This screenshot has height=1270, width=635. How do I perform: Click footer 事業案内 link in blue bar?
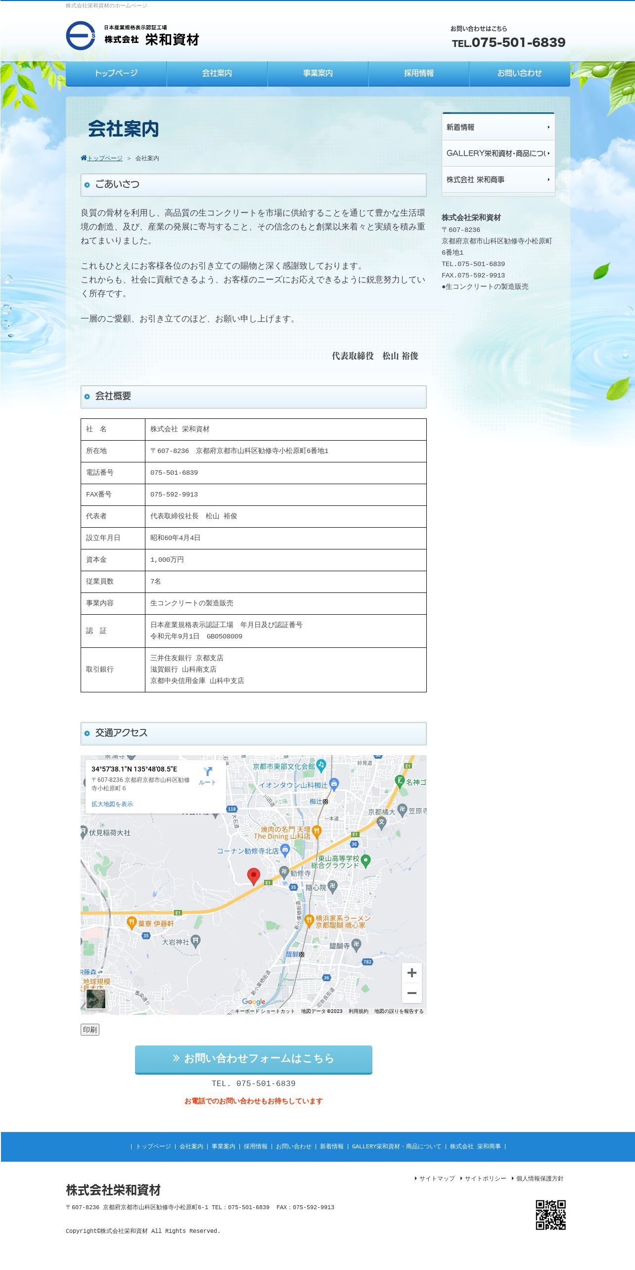click(224, 1146)
